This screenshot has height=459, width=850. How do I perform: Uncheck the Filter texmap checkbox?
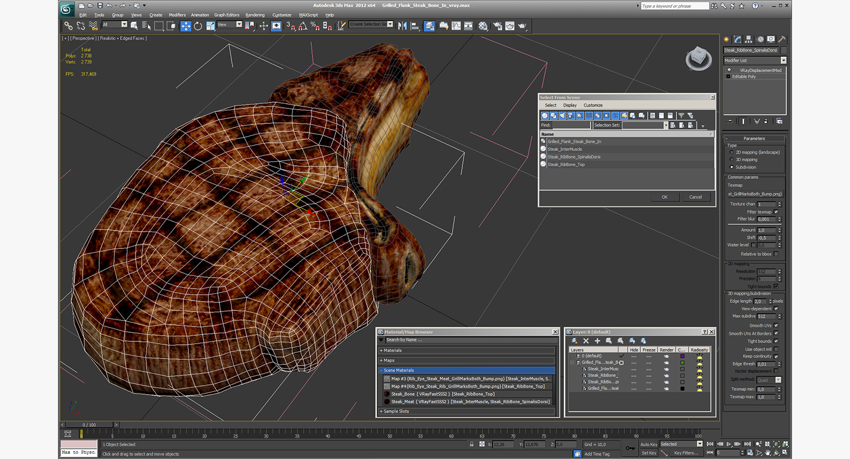776,212
